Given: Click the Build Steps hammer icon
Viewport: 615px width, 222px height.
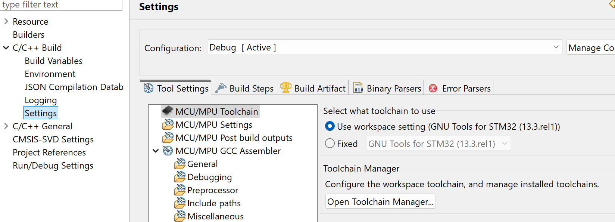Looking at the screenshot, I should click(221, 88).
